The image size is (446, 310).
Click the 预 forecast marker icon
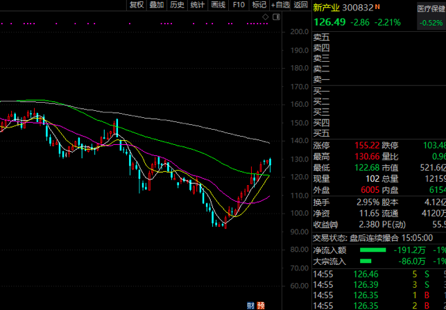click(x=260, y=305)
